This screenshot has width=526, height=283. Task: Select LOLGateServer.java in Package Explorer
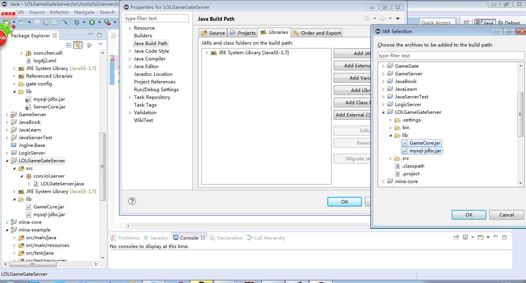[59, 184]
